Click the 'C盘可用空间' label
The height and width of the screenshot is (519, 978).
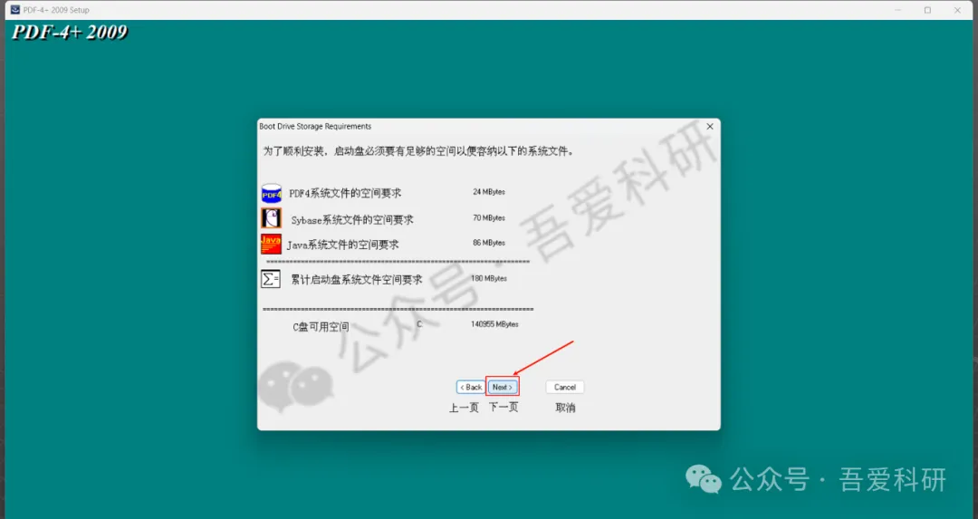pos(321,327)
